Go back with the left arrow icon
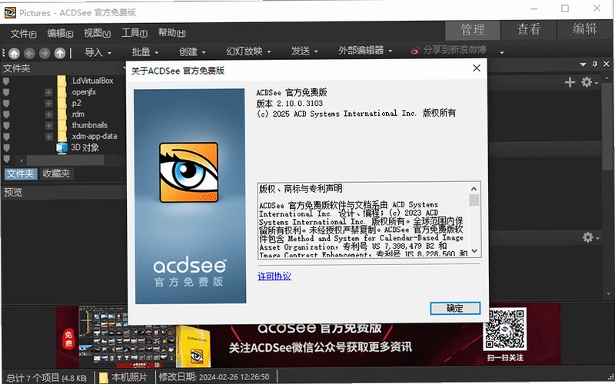Viewport: 615px width, 384px height. [x=29, y=53]
